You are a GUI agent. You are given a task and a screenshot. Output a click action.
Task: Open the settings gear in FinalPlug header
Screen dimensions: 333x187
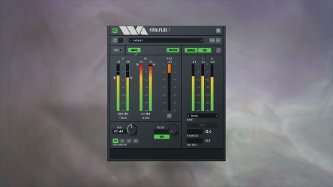218,30
